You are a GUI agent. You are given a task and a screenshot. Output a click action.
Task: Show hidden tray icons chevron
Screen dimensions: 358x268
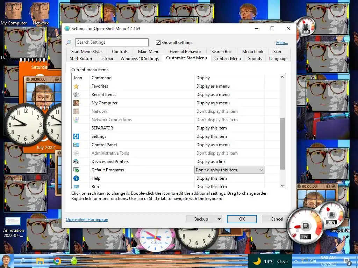pyautogui.click(x=296, y=261)
